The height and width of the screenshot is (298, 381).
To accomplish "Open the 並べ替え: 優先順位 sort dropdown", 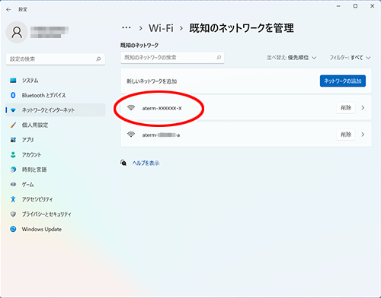I will pos(291,58).
